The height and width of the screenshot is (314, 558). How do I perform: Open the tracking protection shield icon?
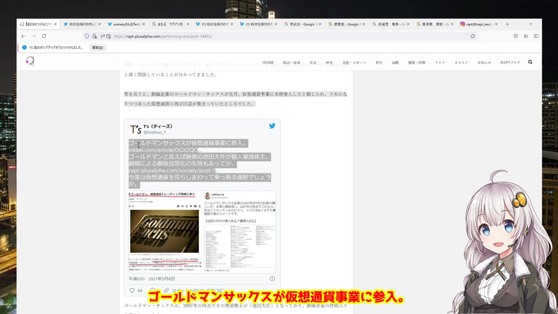[87, 36]
